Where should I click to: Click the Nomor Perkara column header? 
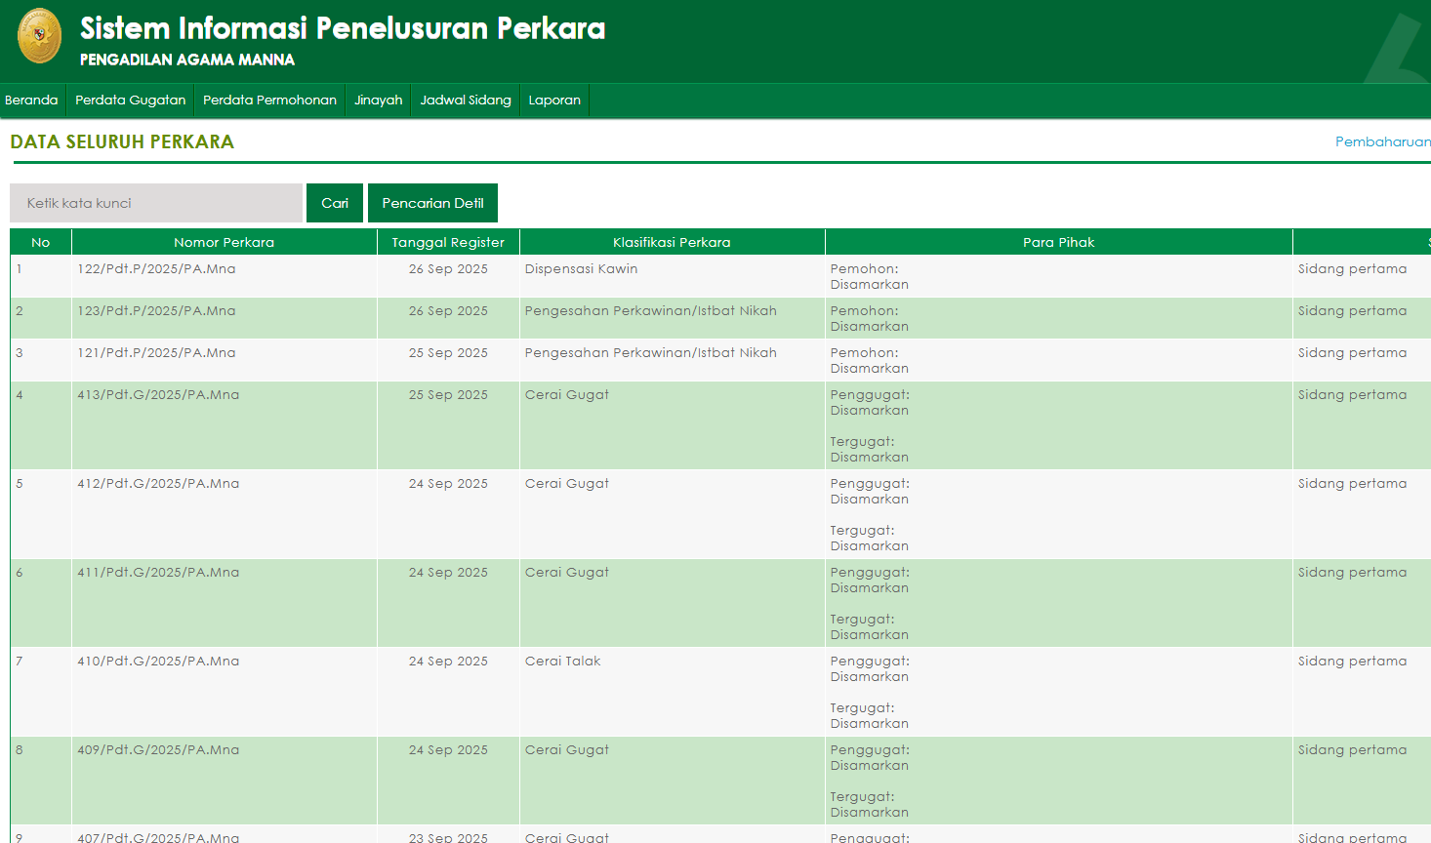coord(224,243)
